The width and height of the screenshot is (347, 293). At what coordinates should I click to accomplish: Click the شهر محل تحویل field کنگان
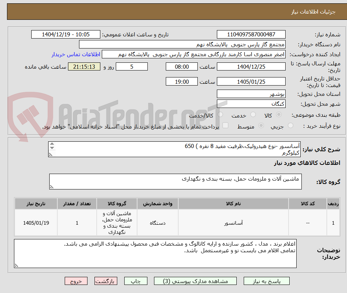point(251,104)
